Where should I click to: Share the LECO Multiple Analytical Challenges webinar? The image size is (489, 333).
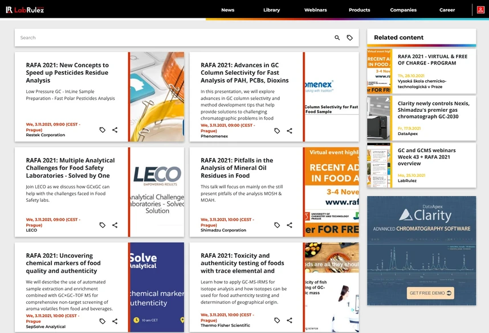click(x=115, y=225)
